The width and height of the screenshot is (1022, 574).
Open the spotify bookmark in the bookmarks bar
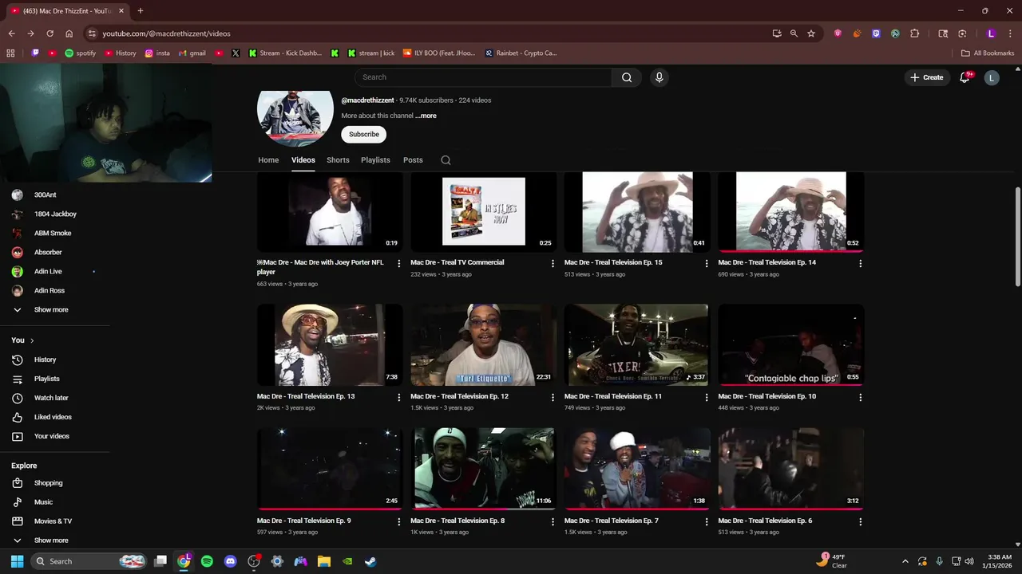point(80,53)
